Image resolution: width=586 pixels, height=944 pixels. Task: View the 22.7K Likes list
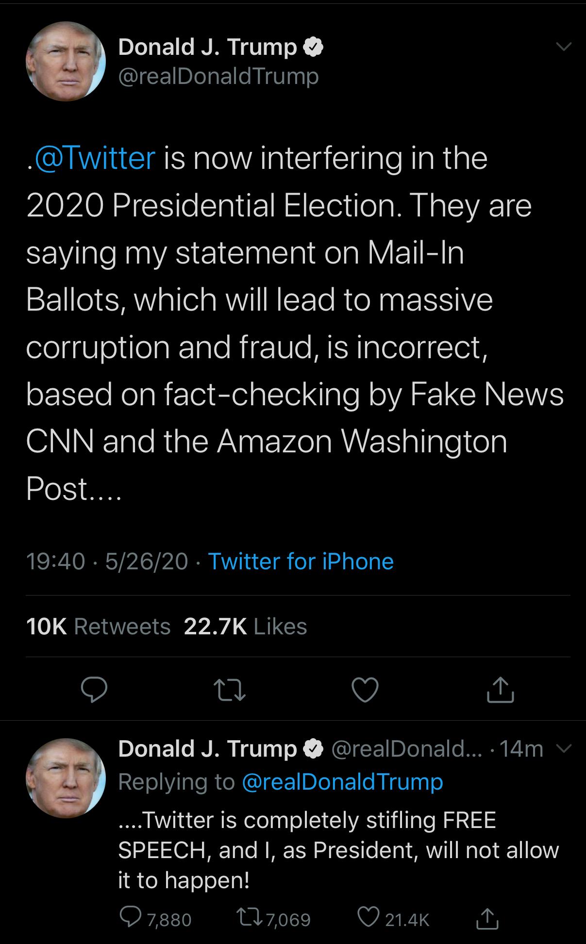click(245, 627)
